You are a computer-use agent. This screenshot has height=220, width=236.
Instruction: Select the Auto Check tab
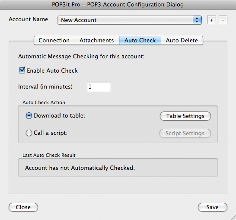[x=140, y=40]
